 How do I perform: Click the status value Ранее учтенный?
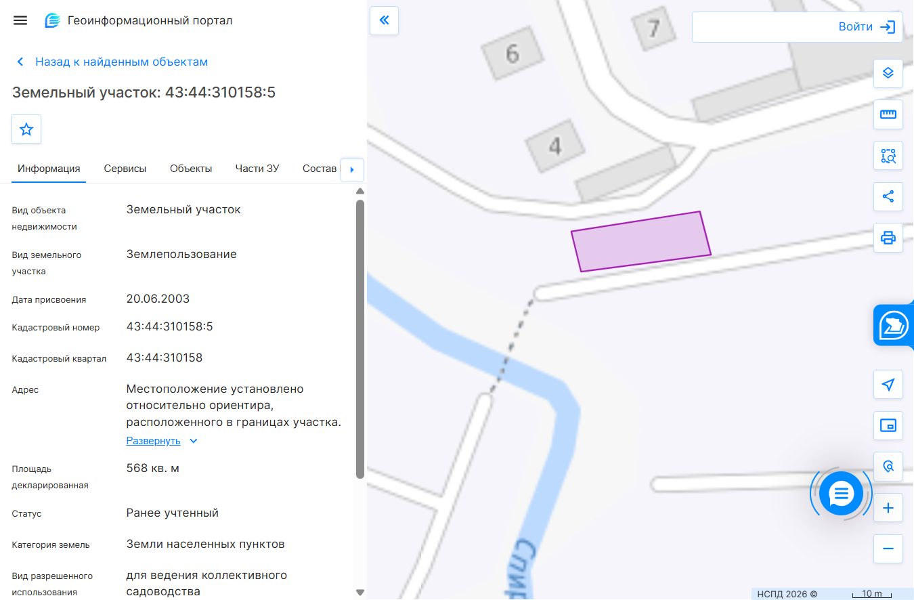173,513
